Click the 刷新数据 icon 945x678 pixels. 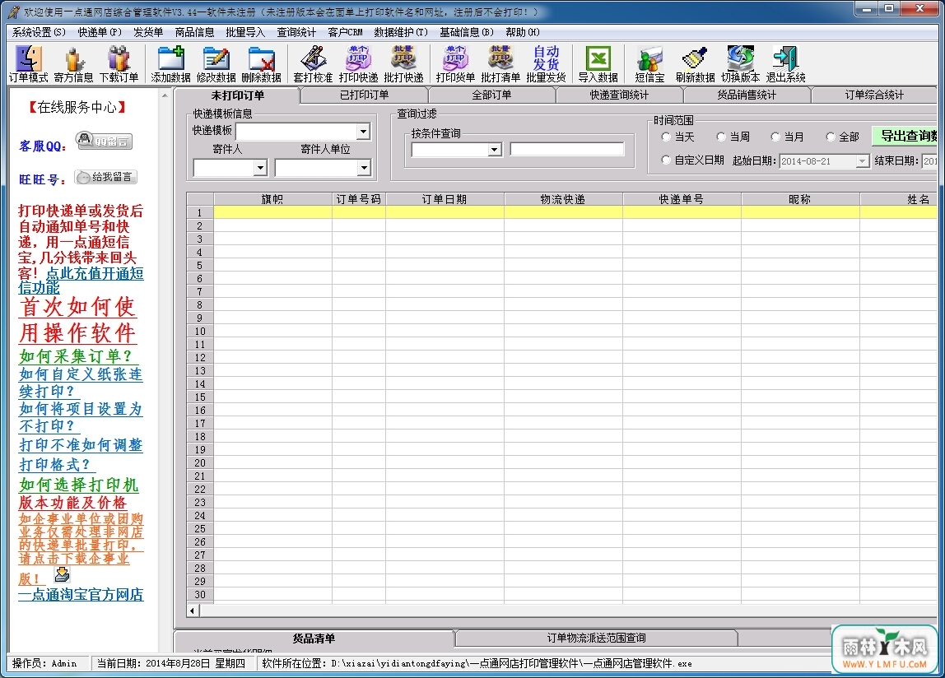695,64
